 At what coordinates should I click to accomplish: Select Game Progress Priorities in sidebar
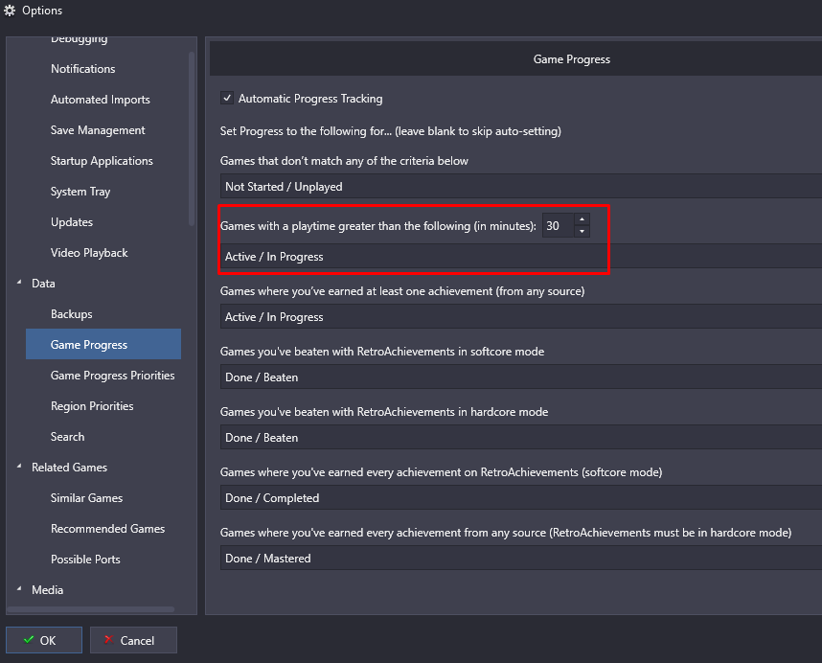tap(112, 376)
